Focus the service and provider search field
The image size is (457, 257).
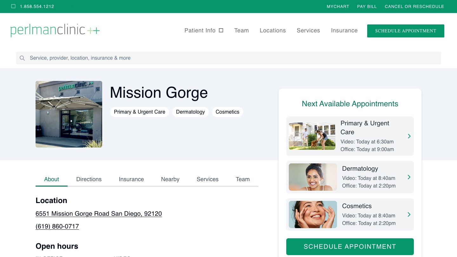pos(228,58)
